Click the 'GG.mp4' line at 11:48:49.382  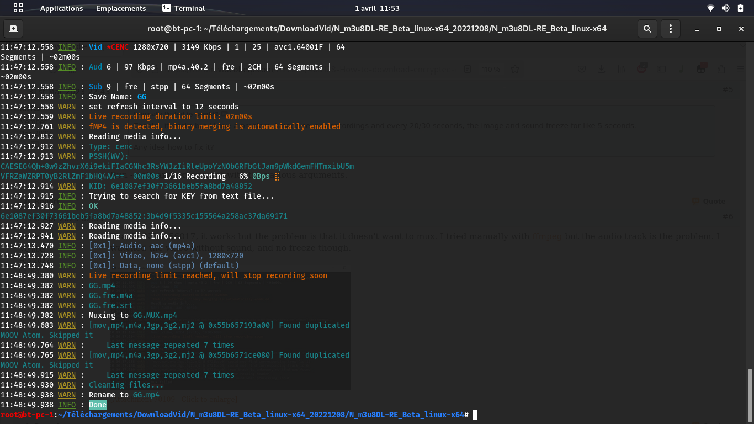[x=102, y=285]
